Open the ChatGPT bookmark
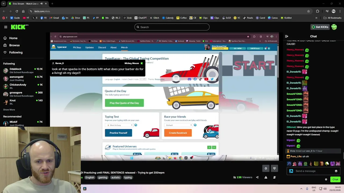Image resolution: width=344 pixels, height=193 pixels. [141, 18]
